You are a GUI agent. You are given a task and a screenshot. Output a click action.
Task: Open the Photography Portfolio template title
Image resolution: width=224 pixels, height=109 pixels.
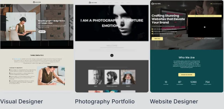105,102
